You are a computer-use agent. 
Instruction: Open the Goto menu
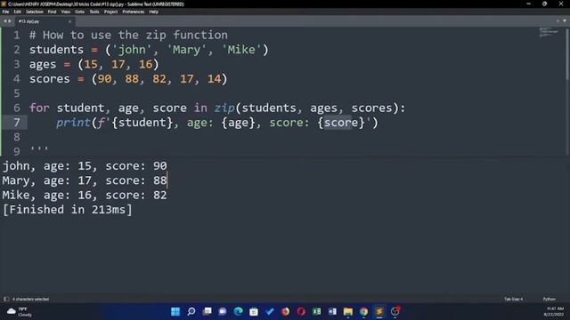click(x=79, y=12)
